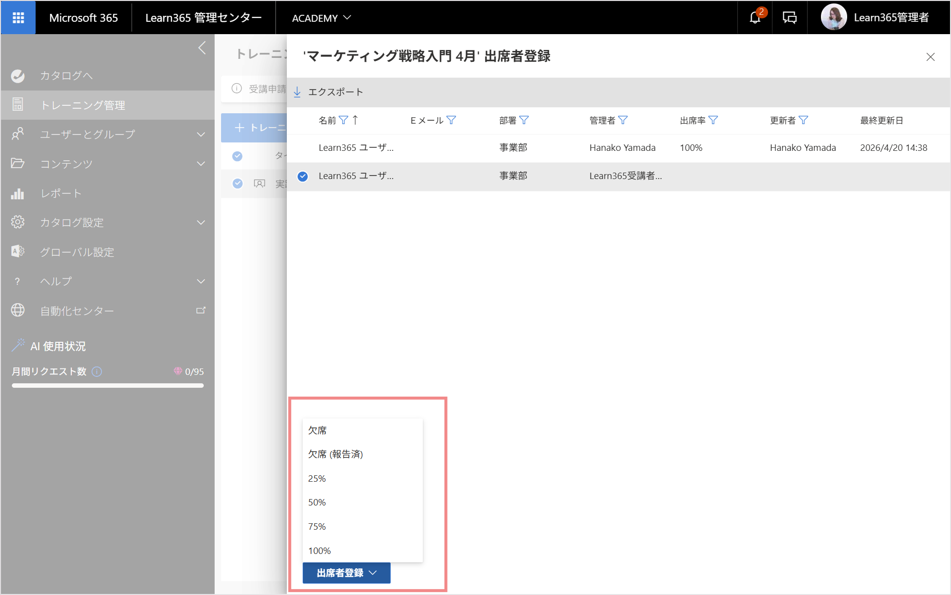Click the グローバル設定 icon
This screenshot has width=951, height=595.
click(18, 251)
